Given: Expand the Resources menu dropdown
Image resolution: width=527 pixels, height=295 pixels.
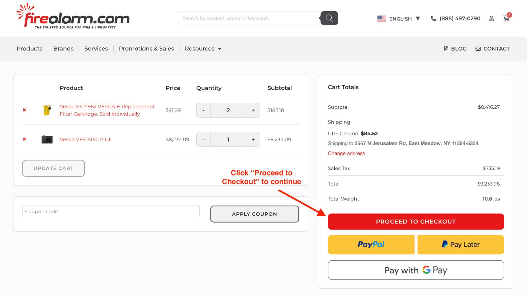Looking at the screenshot, I should tap(203, 49).
